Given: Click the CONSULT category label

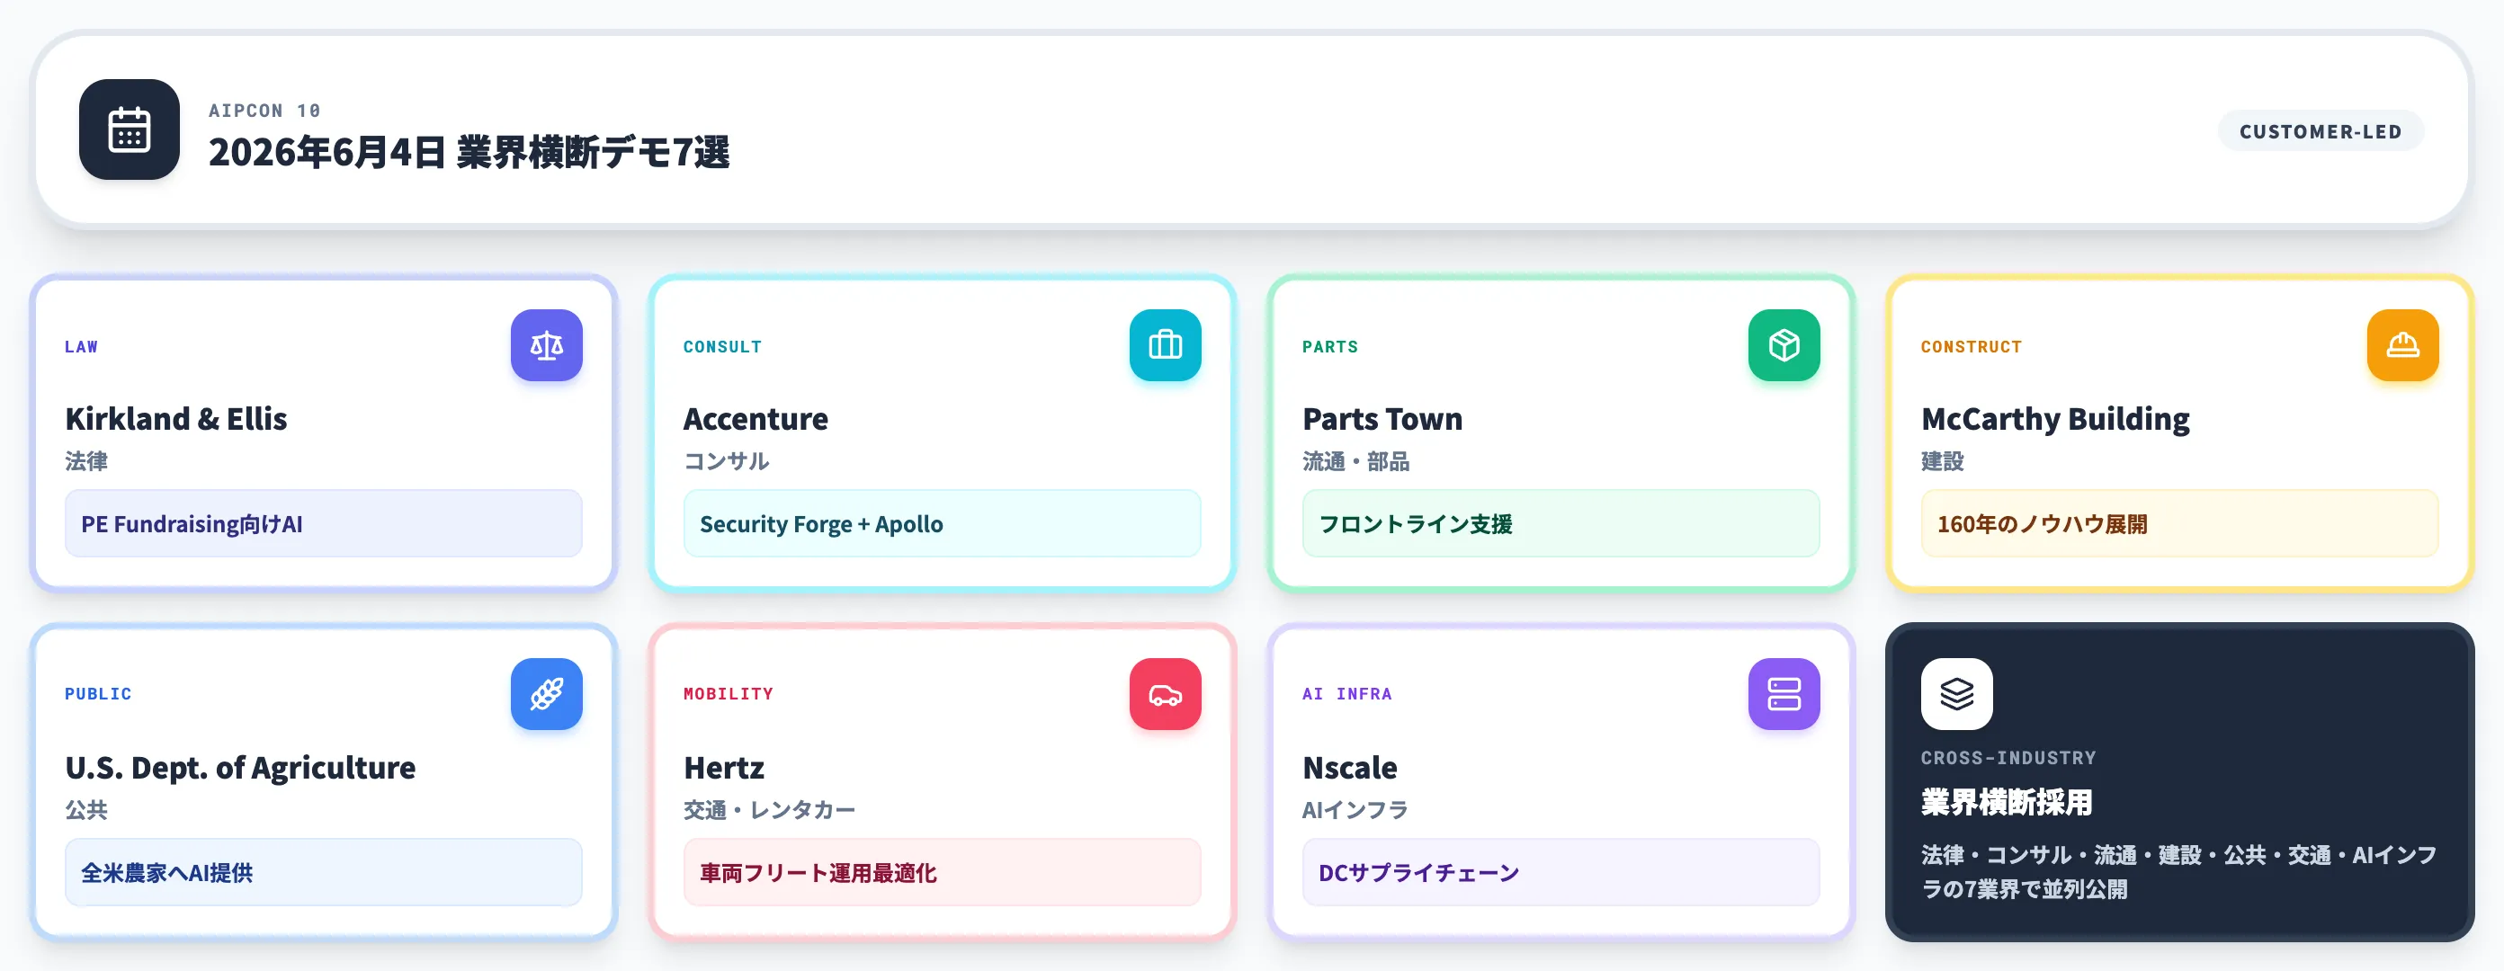Looking at the screenshot, I should point(722,347).
